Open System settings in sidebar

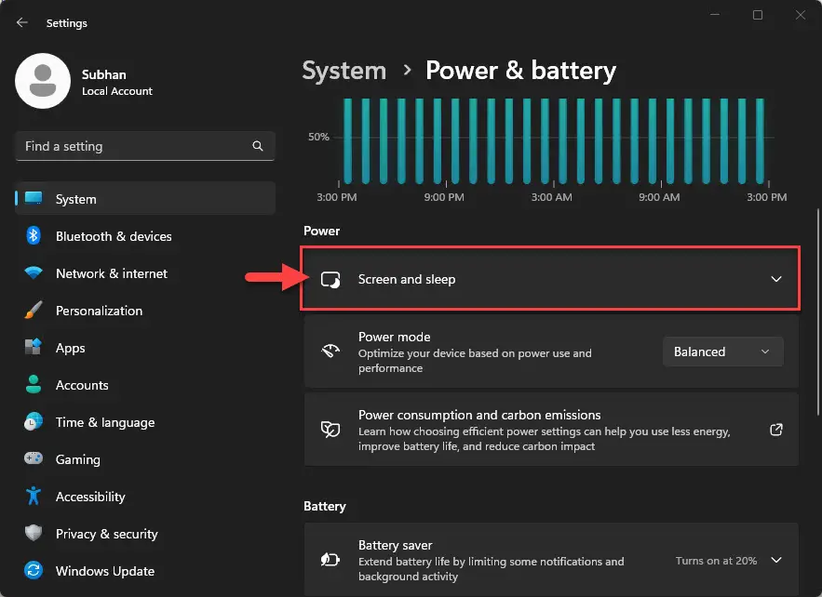click(x=145, y=199)
